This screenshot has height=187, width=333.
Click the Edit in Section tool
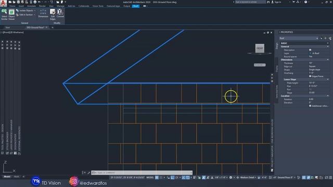(25, 15)
